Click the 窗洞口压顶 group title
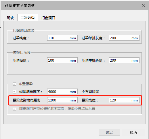The width and height of the screenshot is (149, 139). (x=22, y=52)
